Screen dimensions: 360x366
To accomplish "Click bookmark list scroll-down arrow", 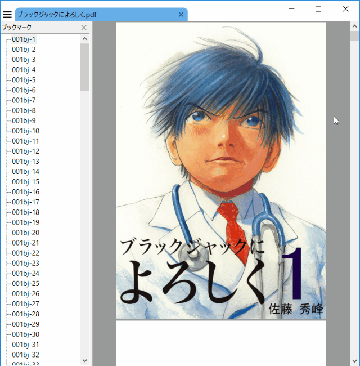I will point(85,360).
